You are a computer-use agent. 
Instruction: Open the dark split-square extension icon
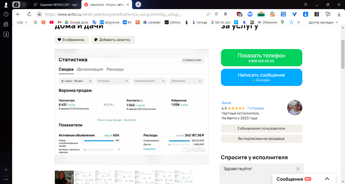pos(317,14)
